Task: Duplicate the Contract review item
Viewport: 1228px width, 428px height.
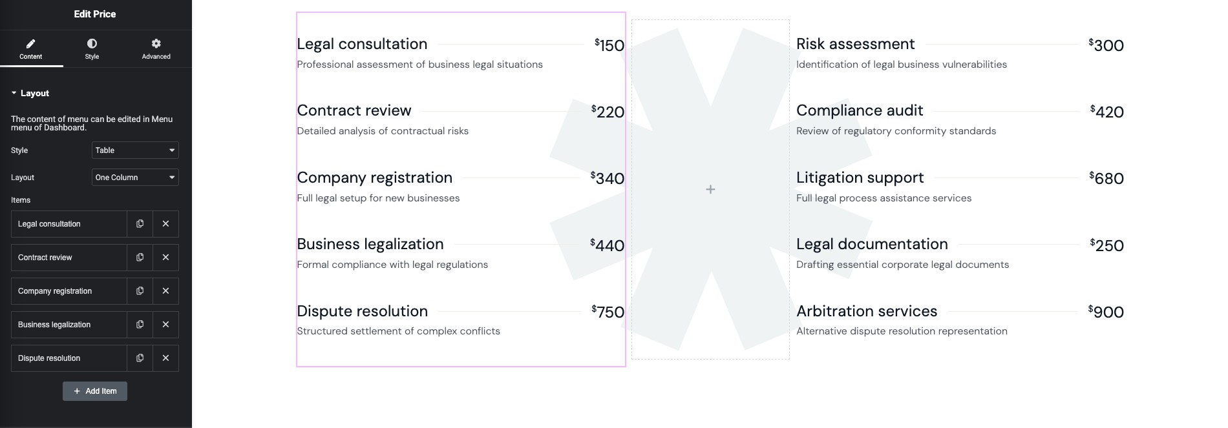Action: 140,258
